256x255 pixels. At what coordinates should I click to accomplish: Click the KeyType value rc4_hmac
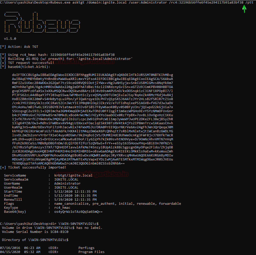(62, 208)
